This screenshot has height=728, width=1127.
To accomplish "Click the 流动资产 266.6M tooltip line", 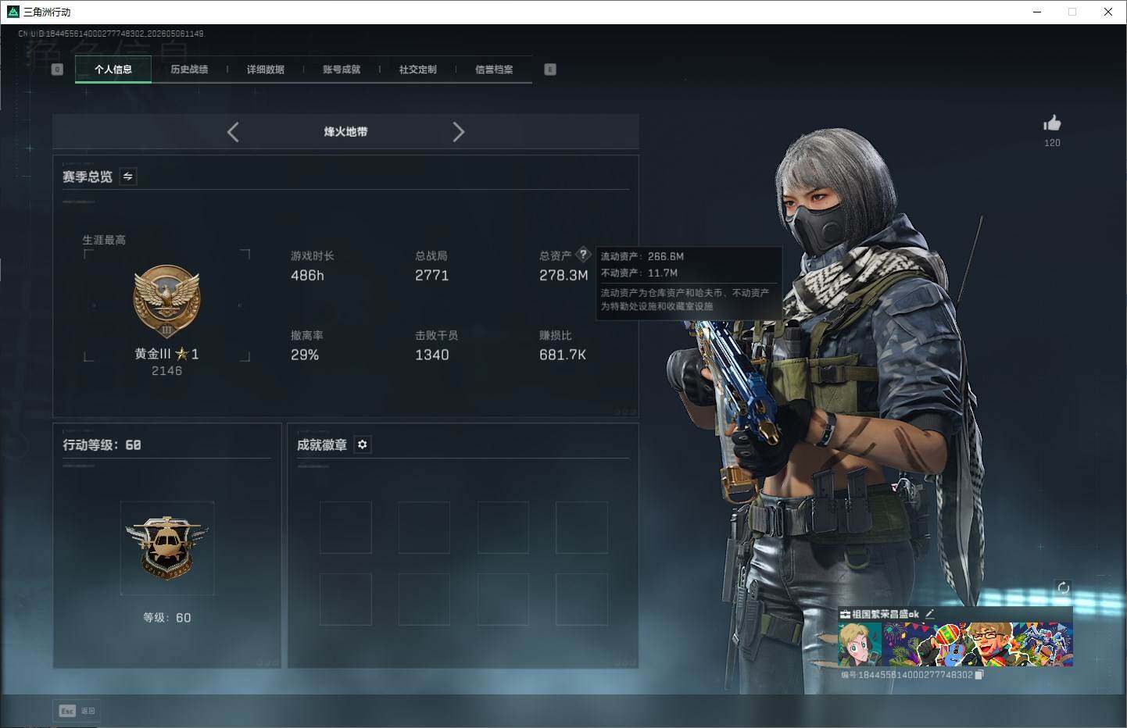I will 642,256.
